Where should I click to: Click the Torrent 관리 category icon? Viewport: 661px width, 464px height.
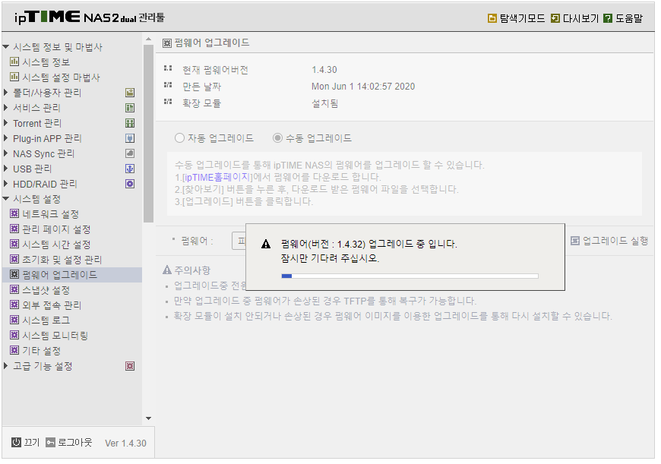click(130, 123)
